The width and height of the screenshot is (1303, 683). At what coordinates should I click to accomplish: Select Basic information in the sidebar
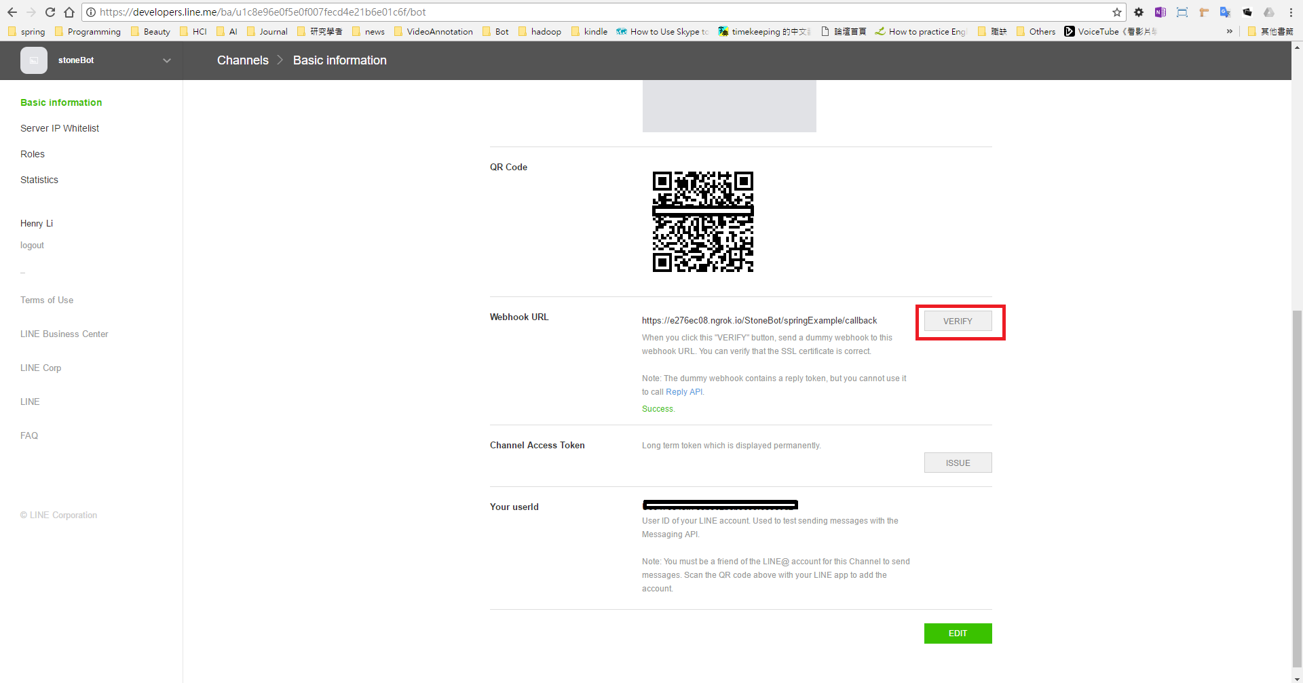61,102
